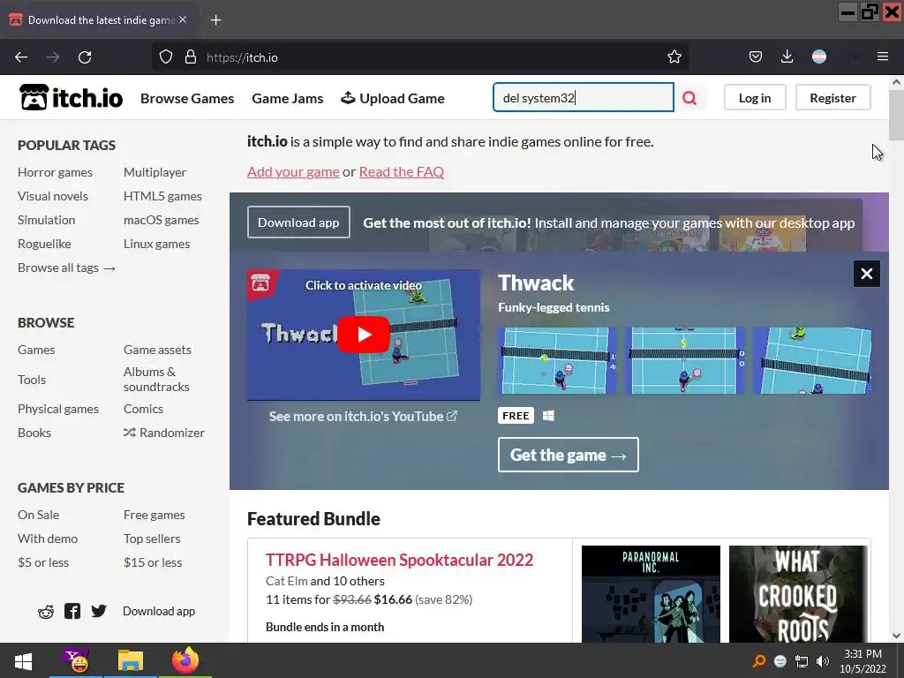Open the $5 or less filter
904x678 pixels.
tap(43, 562)
